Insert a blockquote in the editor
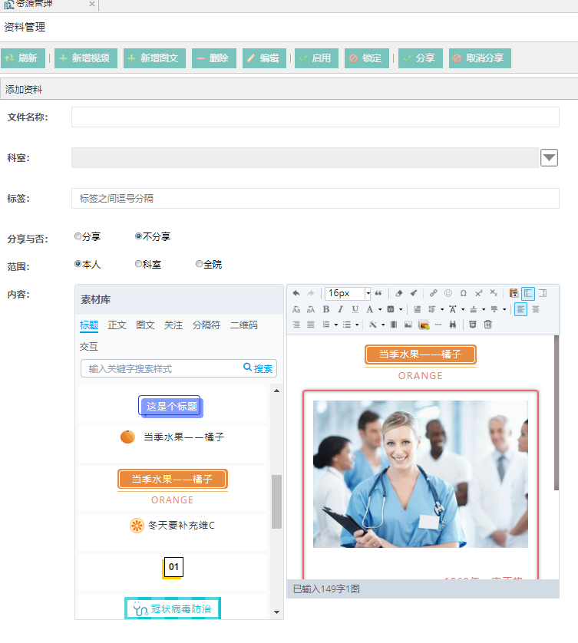The image size is (578, 643). click(378, 293)
